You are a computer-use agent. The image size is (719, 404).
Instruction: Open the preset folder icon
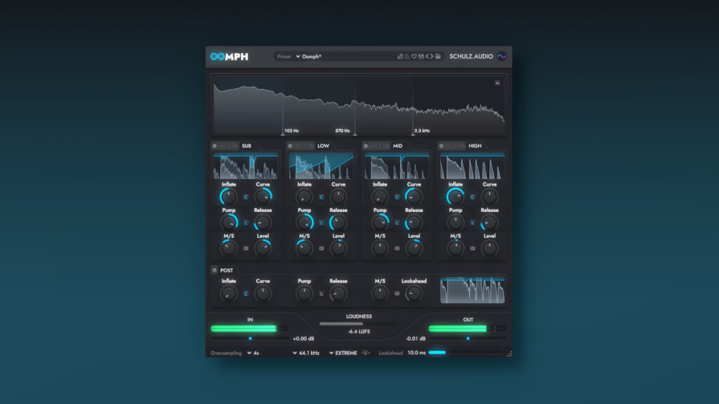coord(438,57)
